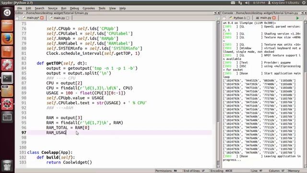Open the Ubuntu Dash home launcher
The image size is (307, 173).
coord(7,12)
